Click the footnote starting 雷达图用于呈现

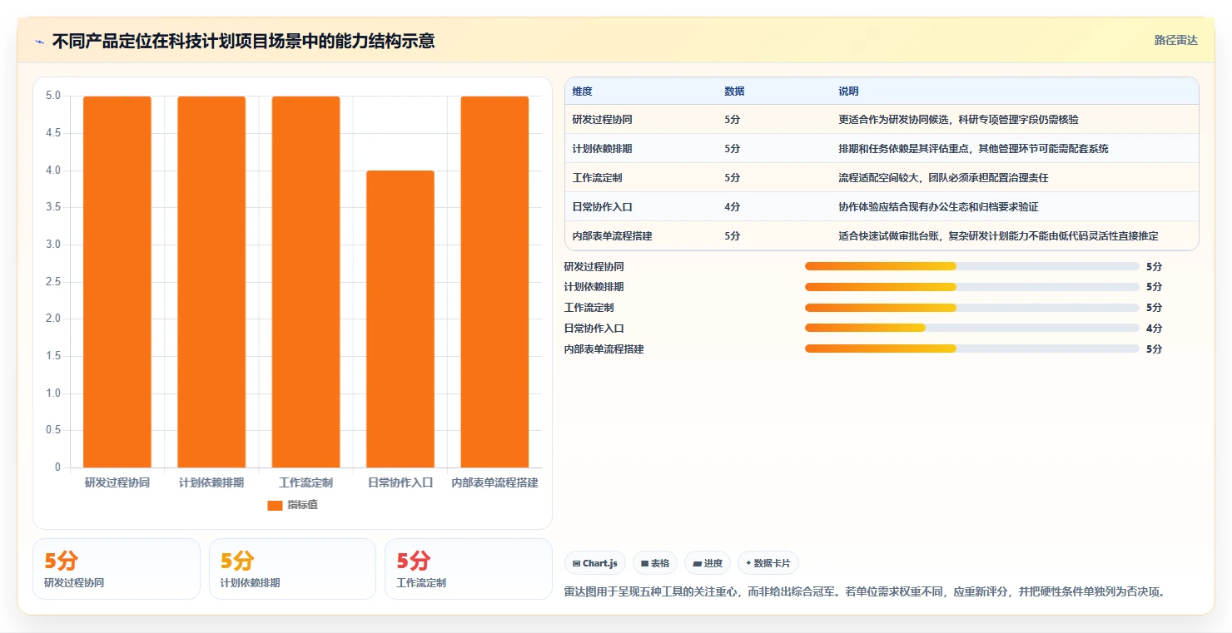(x=867, y=592)
